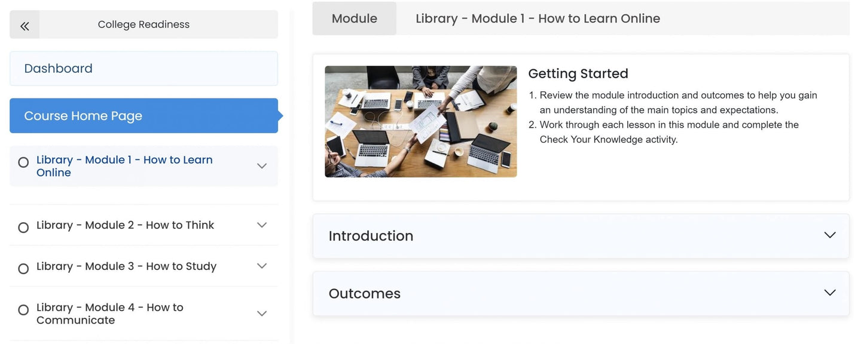Image resolution: width=864 pixels, height=344 pixels.
Task: Click completion circle for Module 3
Action: (x=23, y=269)
